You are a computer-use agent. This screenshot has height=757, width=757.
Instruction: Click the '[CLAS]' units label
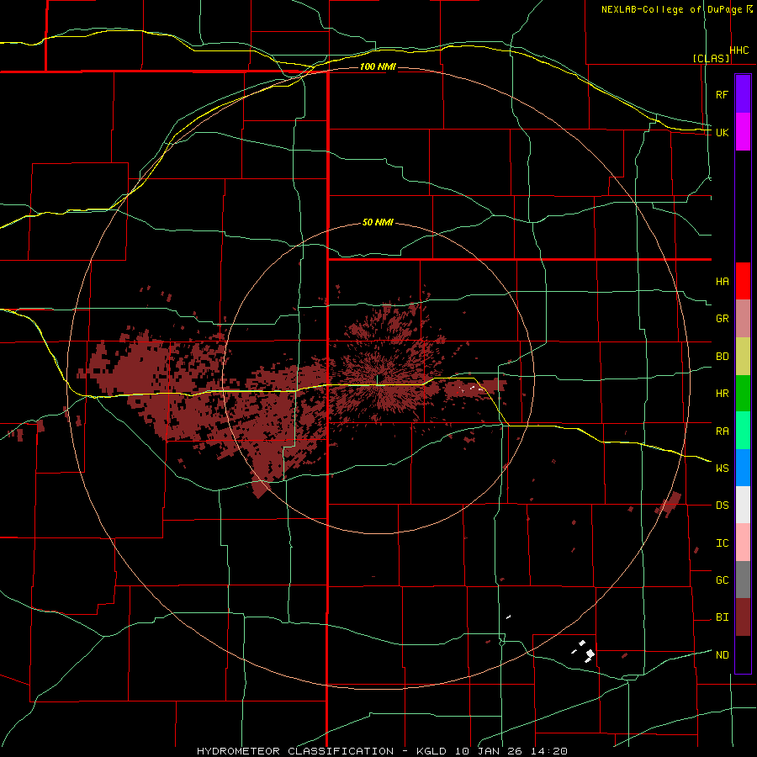711,59
